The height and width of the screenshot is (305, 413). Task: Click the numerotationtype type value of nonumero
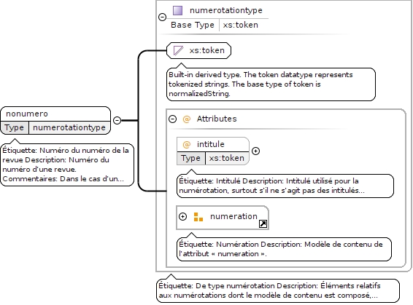69,127
